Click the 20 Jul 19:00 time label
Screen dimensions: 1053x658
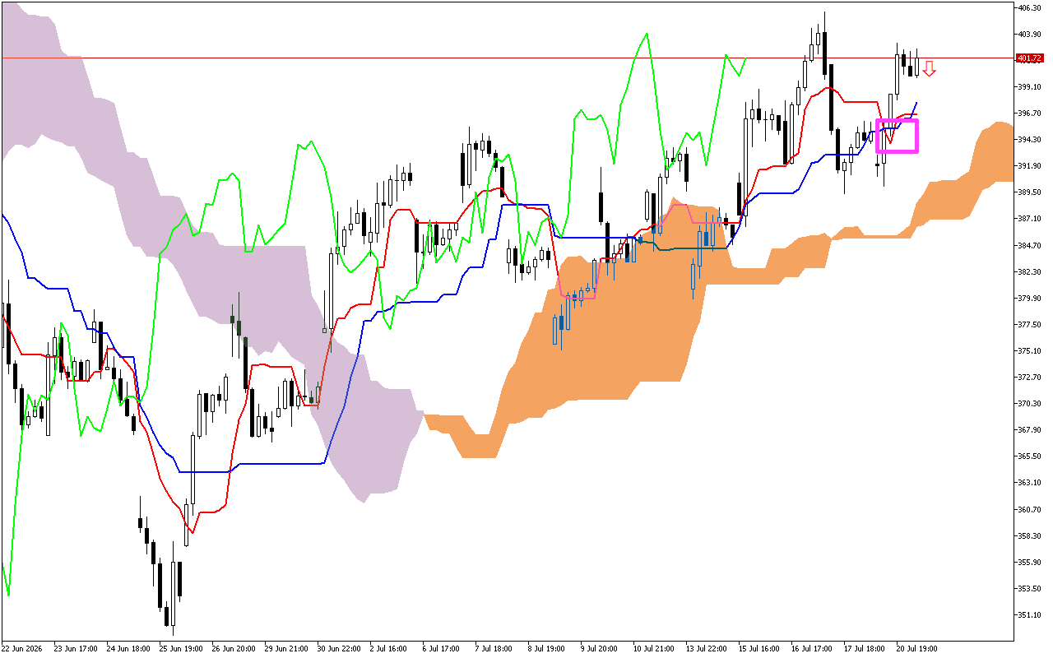pyautogui.click(x=918, y=648)
